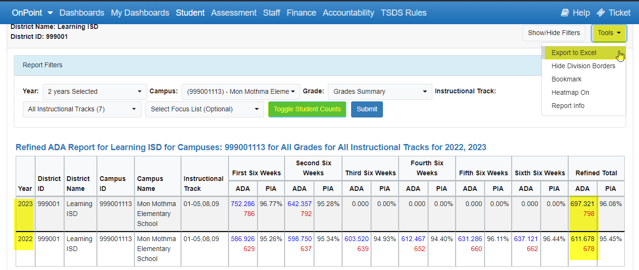639x270 pixels.
Task: Click the Tools dropdown button
Action: [609, 33]
